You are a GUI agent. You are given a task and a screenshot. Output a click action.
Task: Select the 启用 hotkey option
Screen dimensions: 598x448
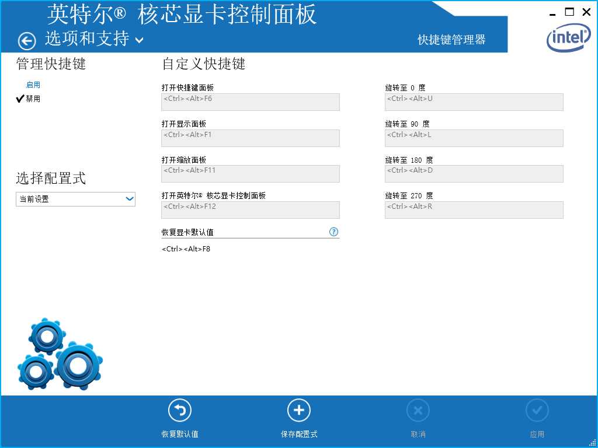click(x=33, y=85)
